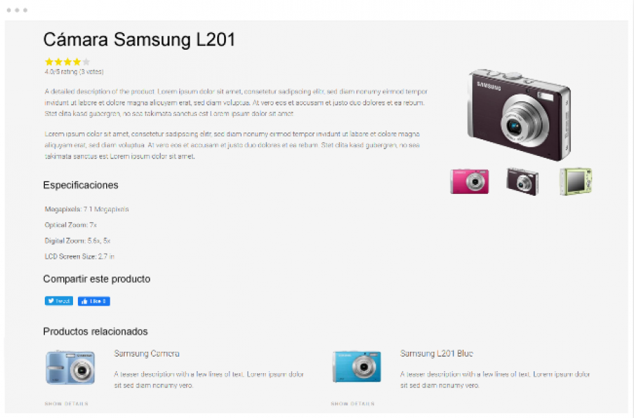Select the pink camera thumbnail

[x=469, y=181]
